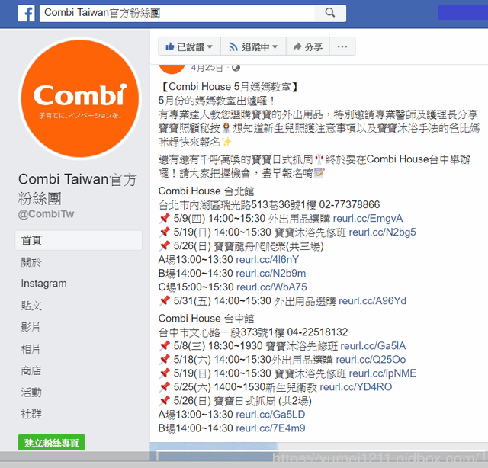Click the Taichung phone number 04-22518132

317,332
